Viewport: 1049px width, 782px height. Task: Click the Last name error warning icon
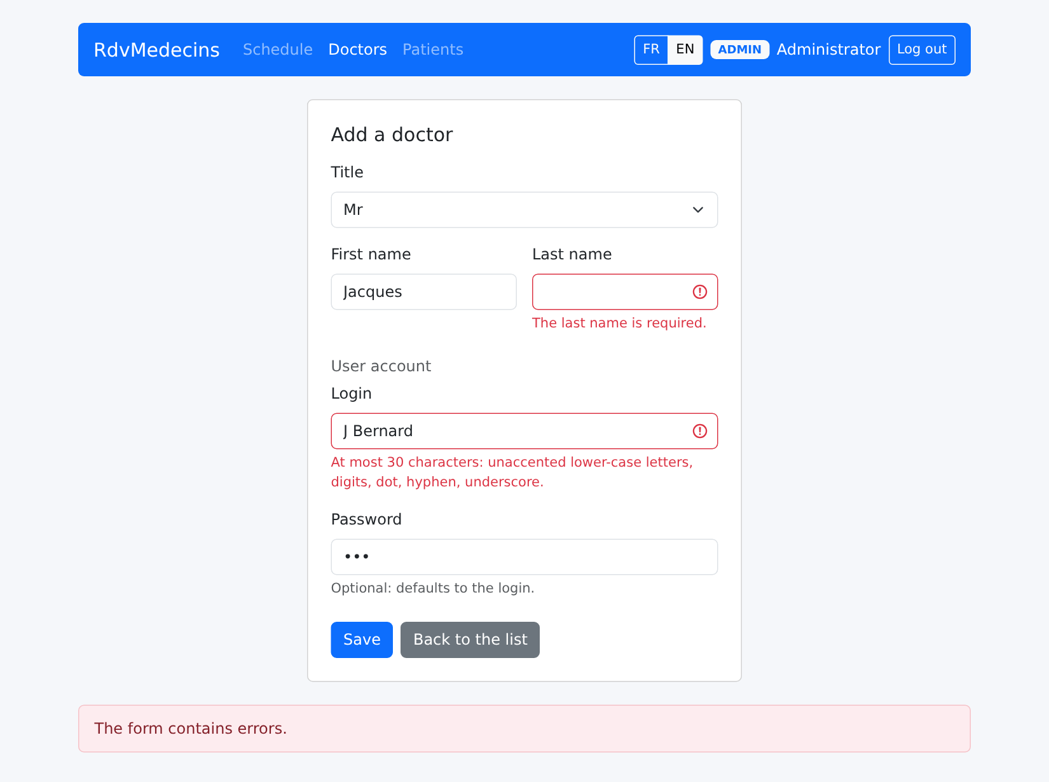point(699,292)
